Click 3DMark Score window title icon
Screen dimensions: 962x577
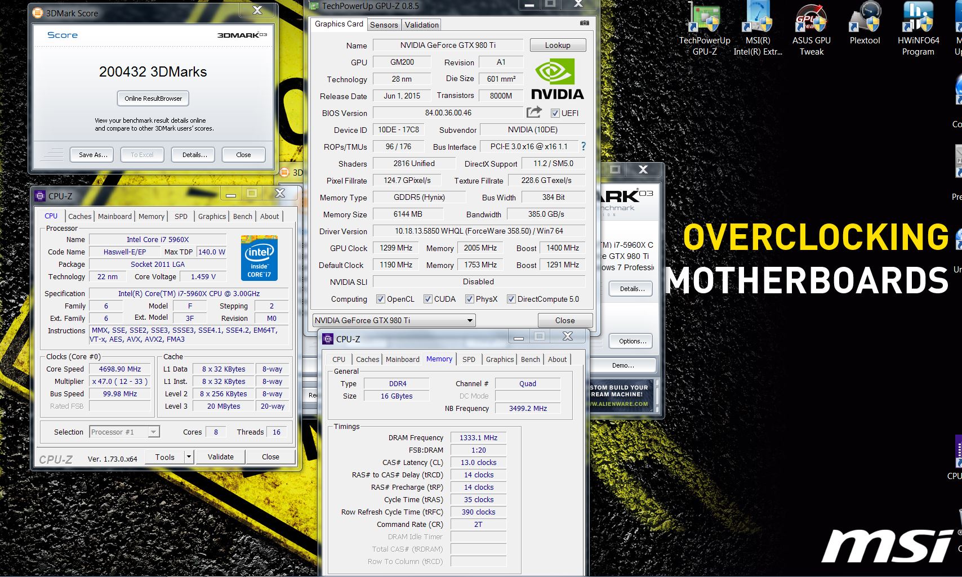(x=38, y=12)
